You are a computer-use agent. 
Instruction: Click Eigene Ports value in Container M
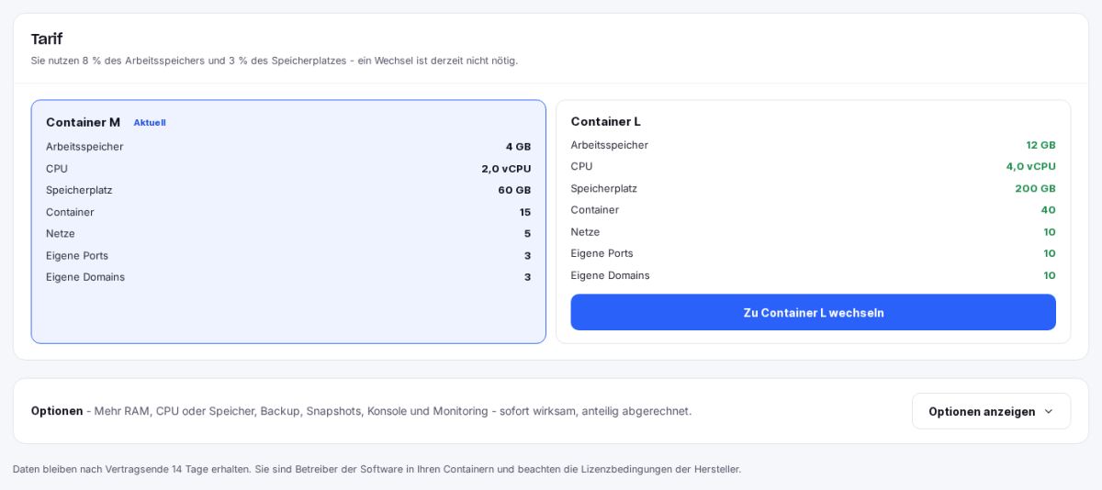coord(527,256)
